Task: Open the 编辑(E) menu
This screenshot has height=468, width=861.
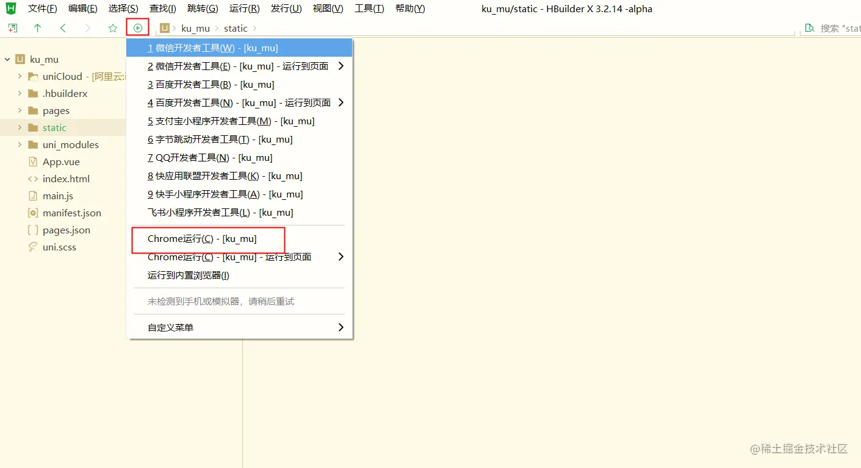Action: 83,9
